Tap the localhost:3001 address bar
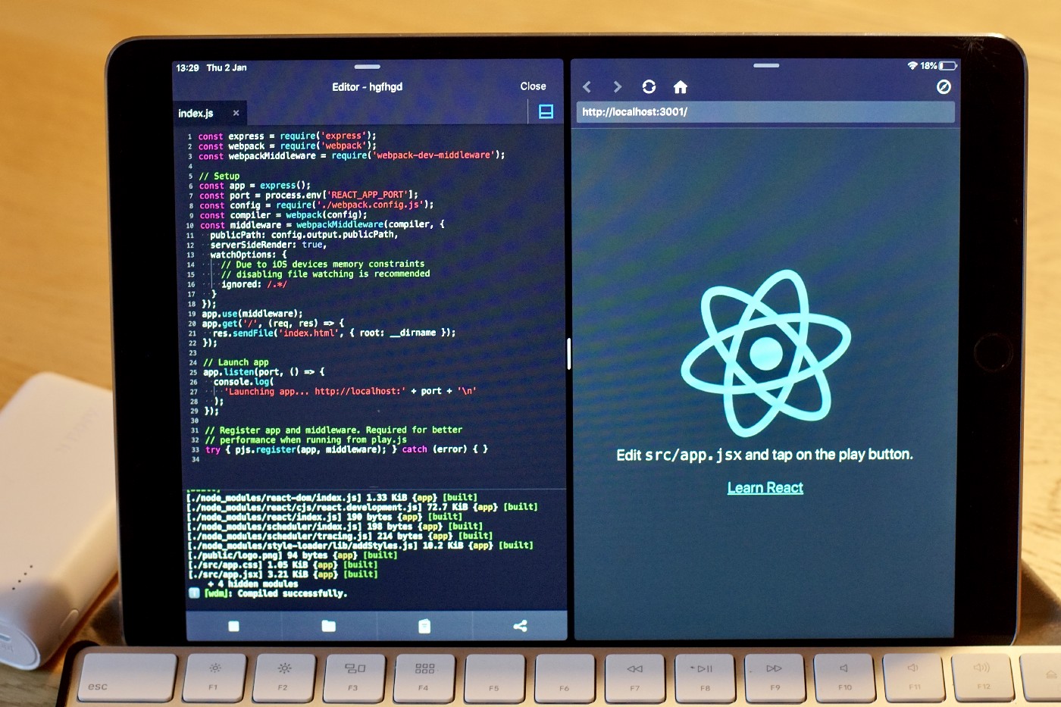This screenshot has width=1061, height=707. (x=765, y=112)
